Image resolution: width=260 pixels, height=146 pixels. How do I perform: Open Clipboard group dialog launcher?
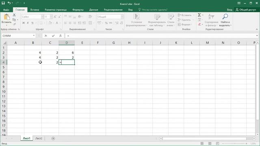19,29
